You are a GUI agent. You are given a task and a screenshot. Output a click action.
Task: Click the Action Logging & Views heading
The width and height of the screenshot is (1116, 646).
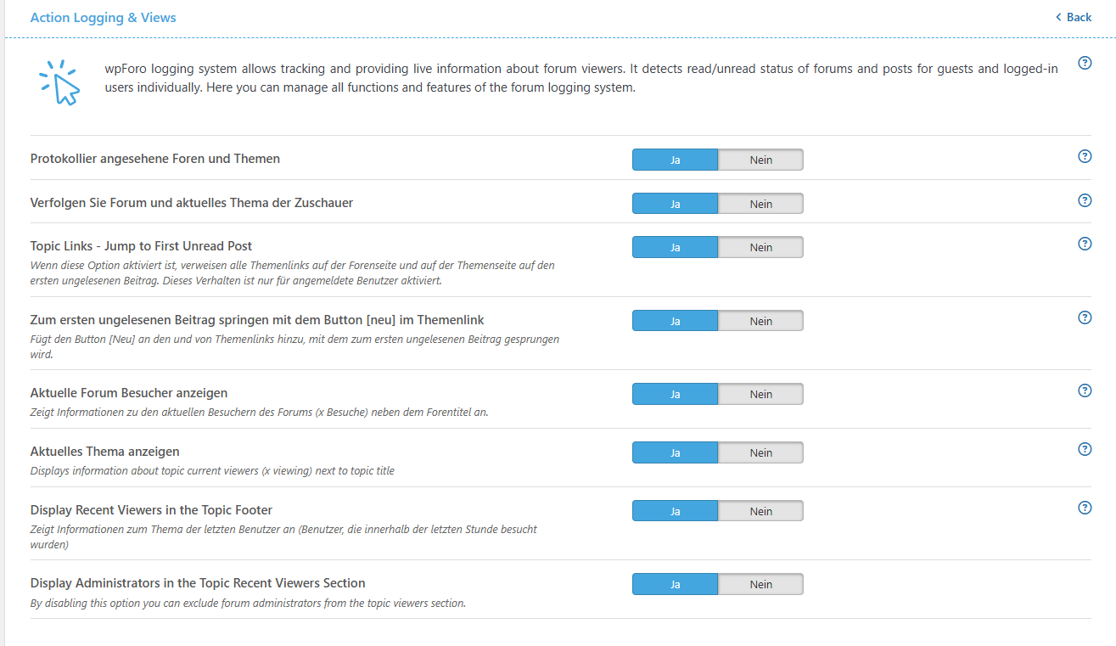(x=104, y=17)
